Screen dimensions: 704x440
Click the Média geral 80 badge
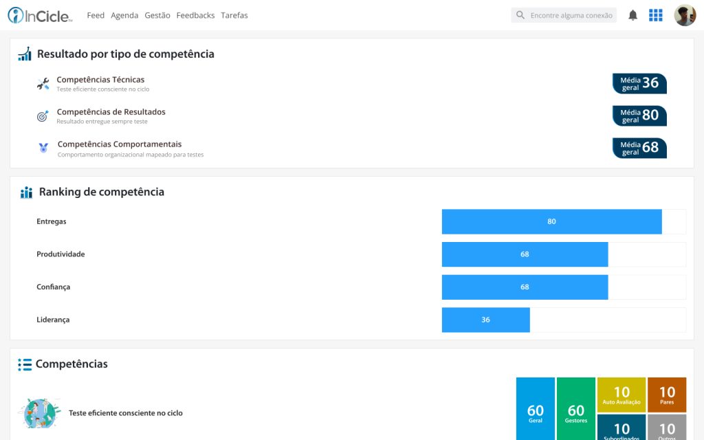tap(639, 115)
